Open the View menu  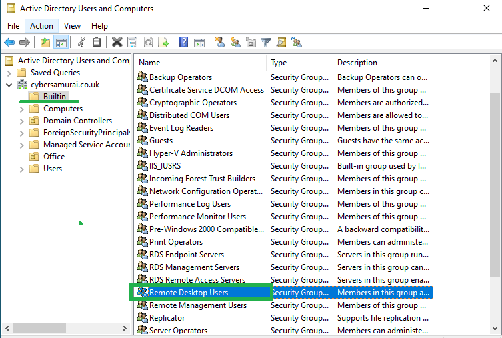click(x=72, y=26)
